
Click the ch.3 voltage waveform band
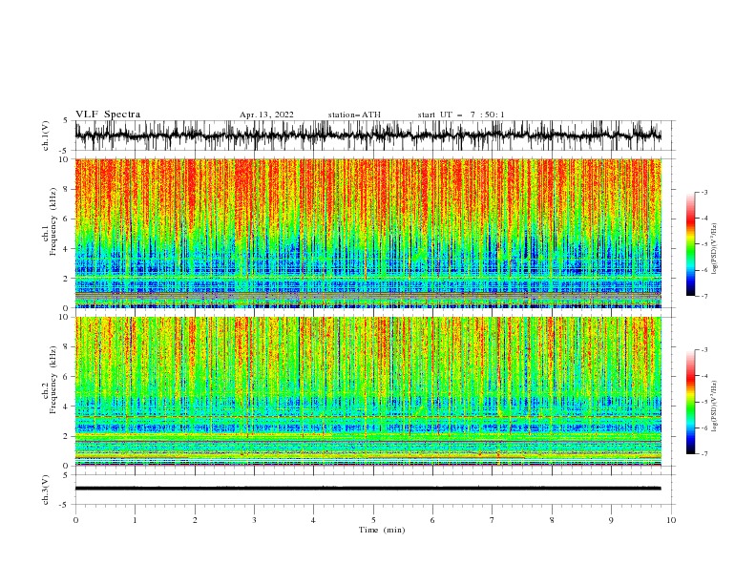(367, 489)
